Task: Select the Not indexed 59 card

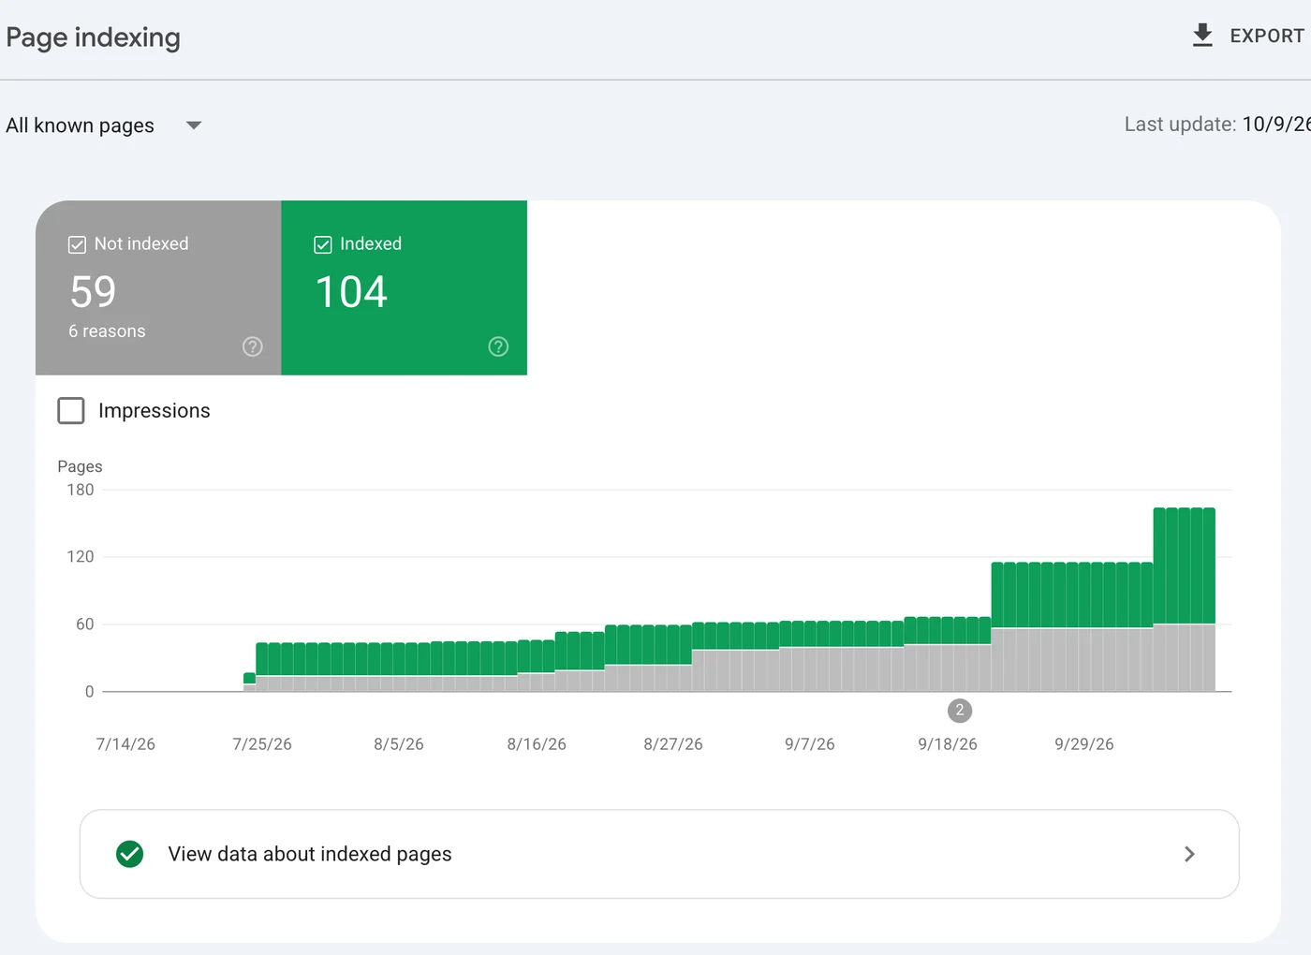Action: pyautogui.click(x=158, y=287)
